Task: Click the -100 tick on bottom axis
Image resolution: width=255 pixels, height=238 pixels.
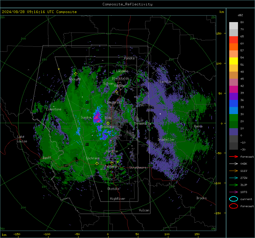Action: coord(47,234)
